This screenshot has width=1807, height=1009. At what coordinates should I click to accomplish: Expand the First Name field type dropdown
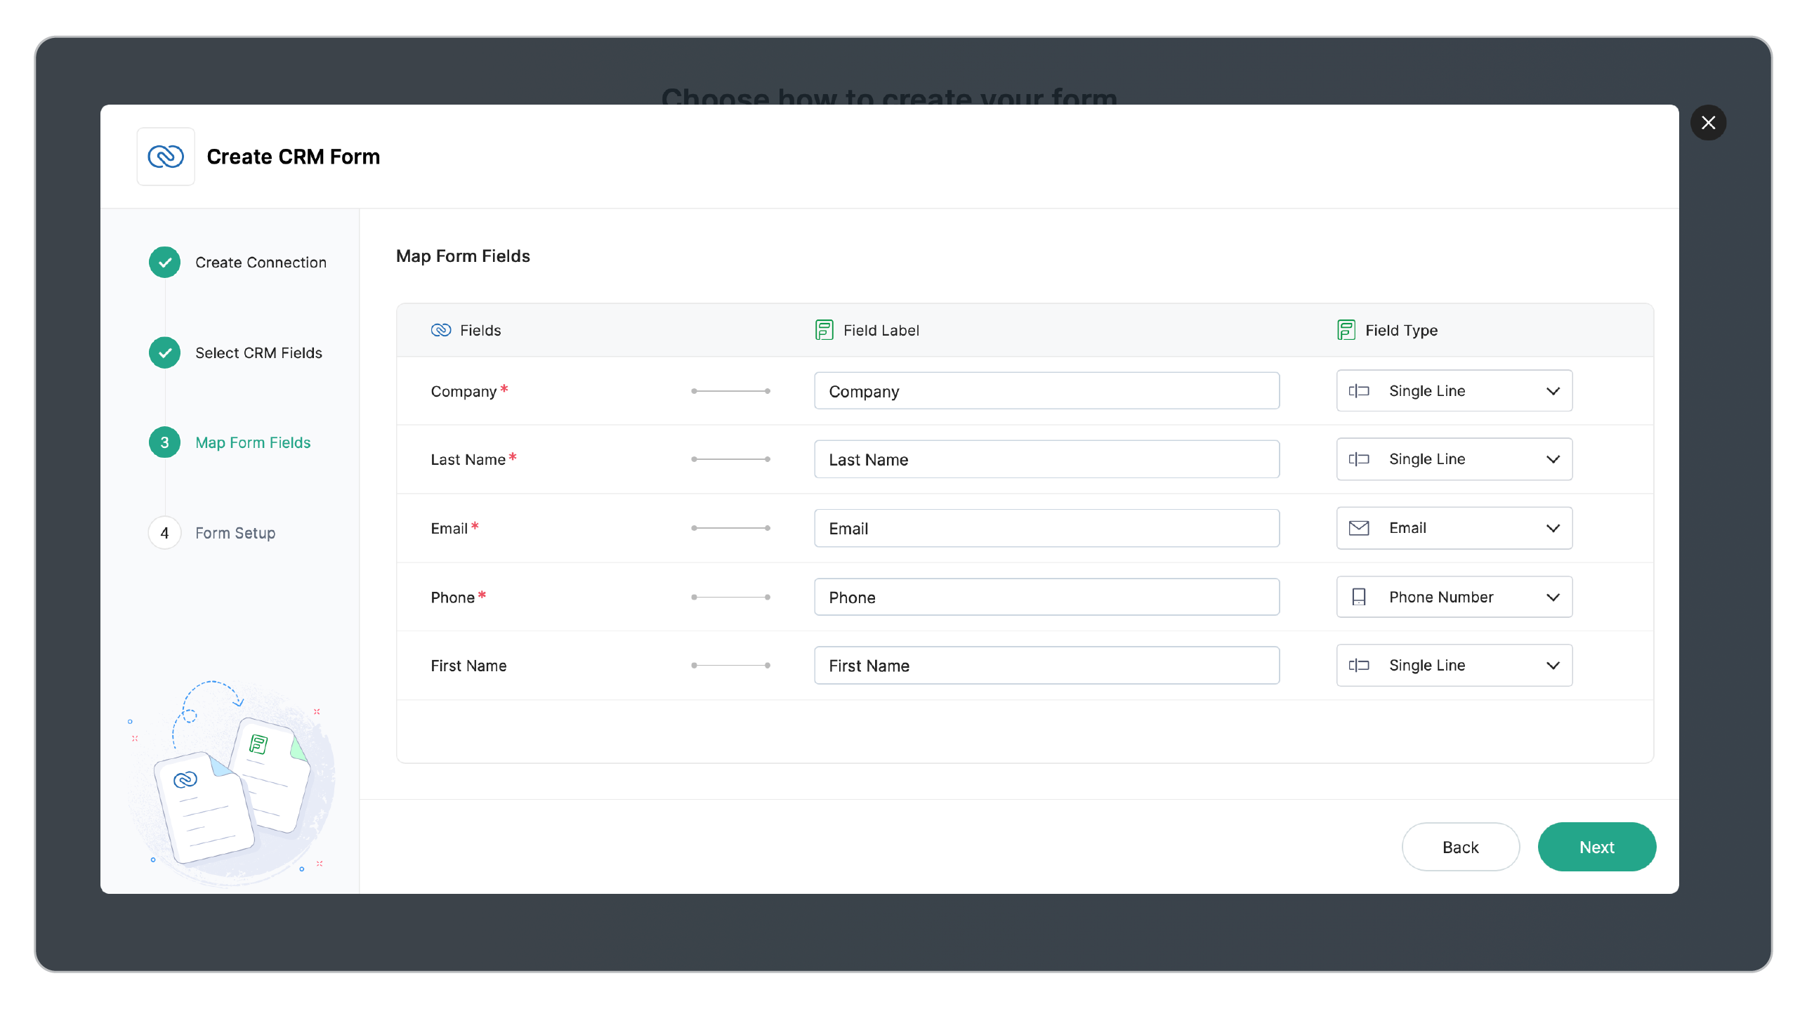[1454, 666]
